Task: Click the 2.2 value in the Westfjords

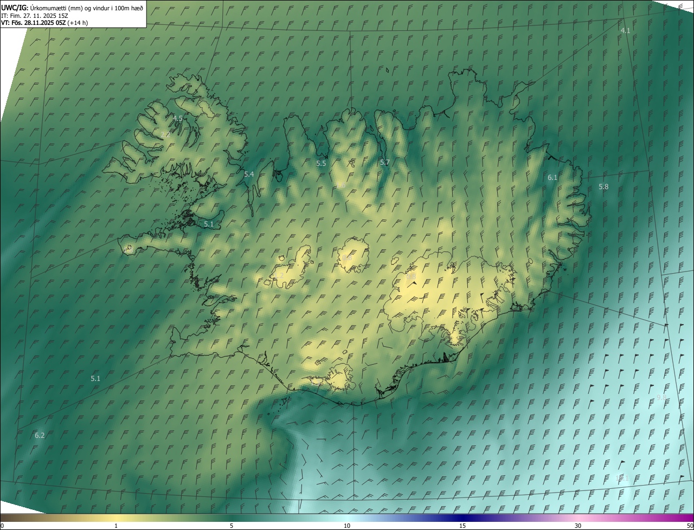Action: (165, 134)
